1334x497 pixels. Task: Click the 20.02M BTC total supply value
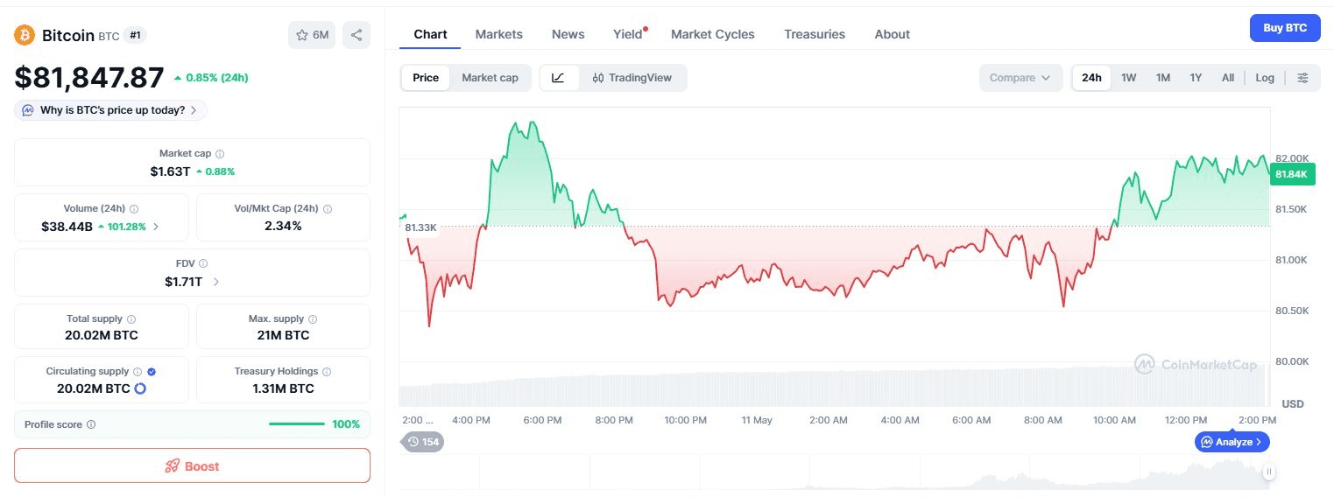[102, 335]
